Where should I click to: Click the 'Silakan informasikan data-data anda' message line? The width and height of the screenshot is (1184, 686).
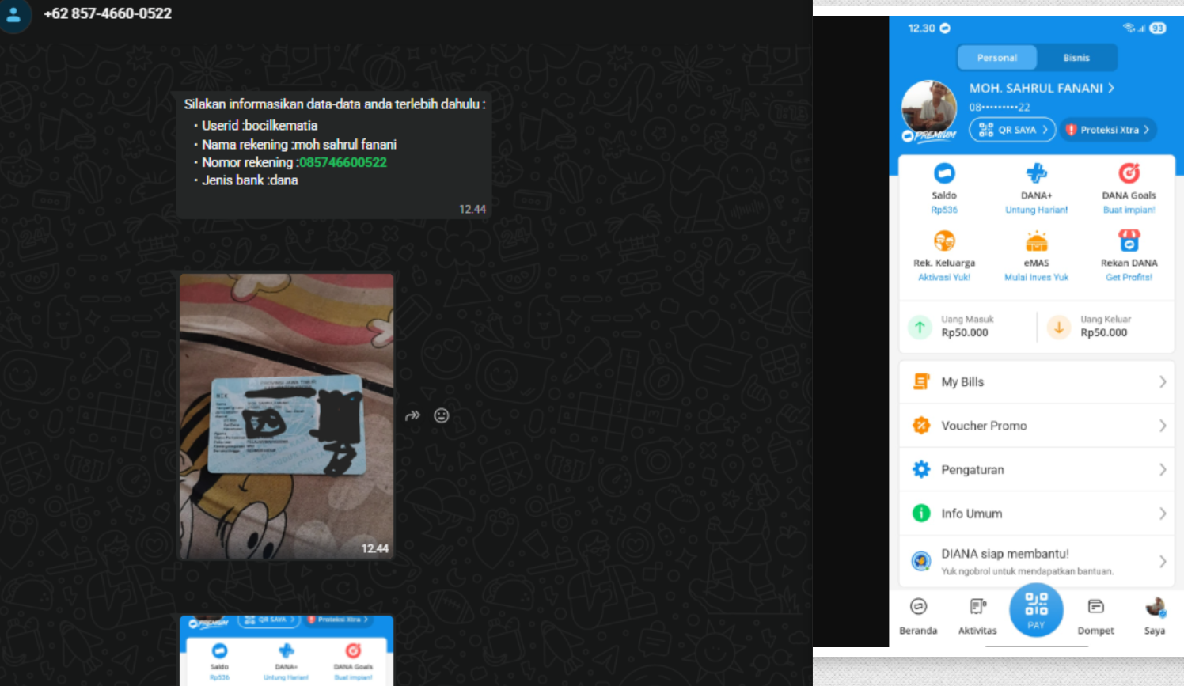(335, 104)
